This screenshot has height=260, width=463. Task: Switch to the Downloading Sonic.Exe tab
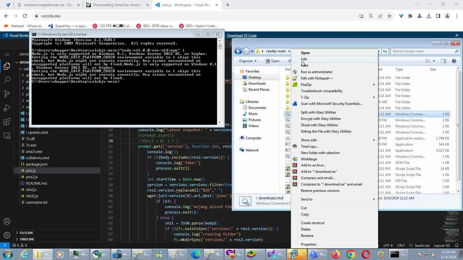tap(117, 5)
